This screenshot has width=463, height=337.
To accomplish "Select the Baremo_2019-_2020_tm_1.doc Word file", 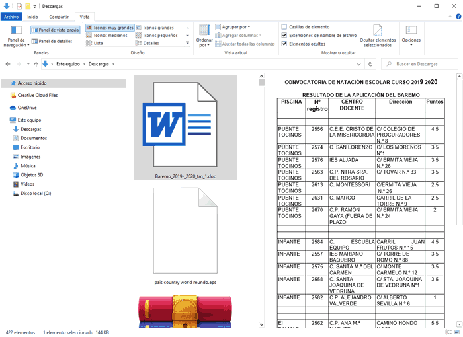I will [x=185, y=128].
